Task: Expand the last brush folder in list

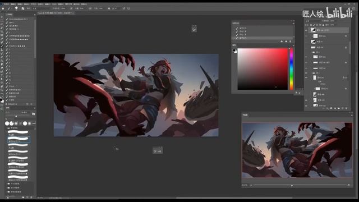Action: click(9, 192)
